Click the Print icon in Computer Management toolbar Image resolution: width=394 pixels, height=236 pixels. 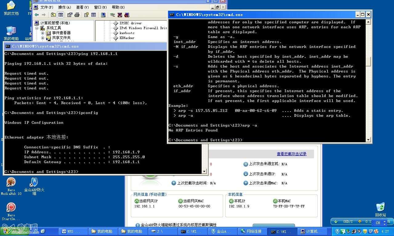point(77,15)
